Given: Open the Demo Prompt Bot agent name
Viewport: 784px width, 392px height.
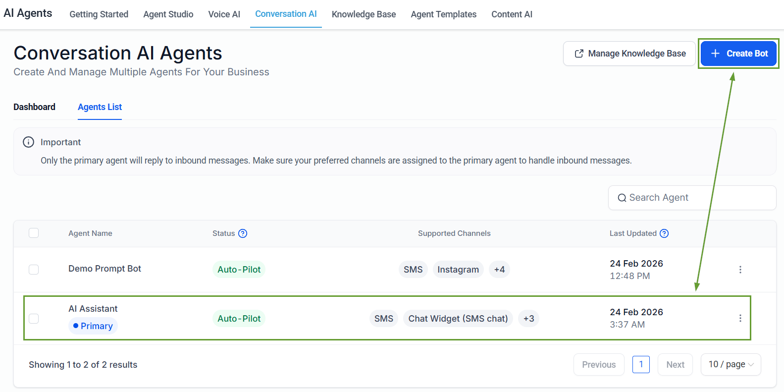Looking at the screenshot, I should (x=105, y=269).
